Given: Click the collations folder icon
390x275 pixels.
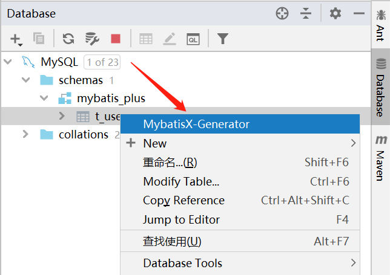Looking at the screenshot, I should (x=47, y=135).
